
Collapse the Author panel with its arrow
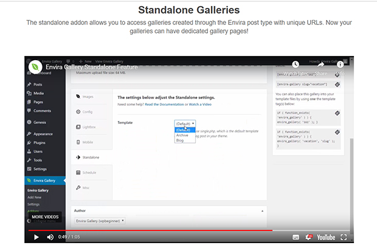coord(262,211)
